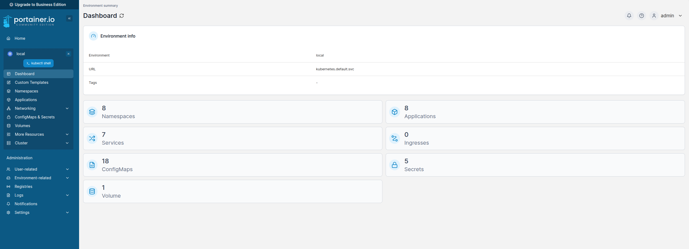Expand the Cluster submenu chevron
Image resolution: width=689 pixels, height=249 pixels.
coord(67,143)
